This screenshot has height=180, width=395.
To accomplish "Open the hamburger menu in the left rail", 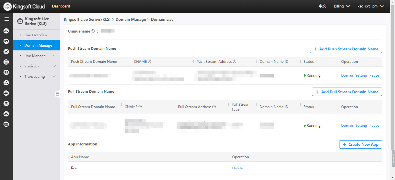I will pos(6,19).
